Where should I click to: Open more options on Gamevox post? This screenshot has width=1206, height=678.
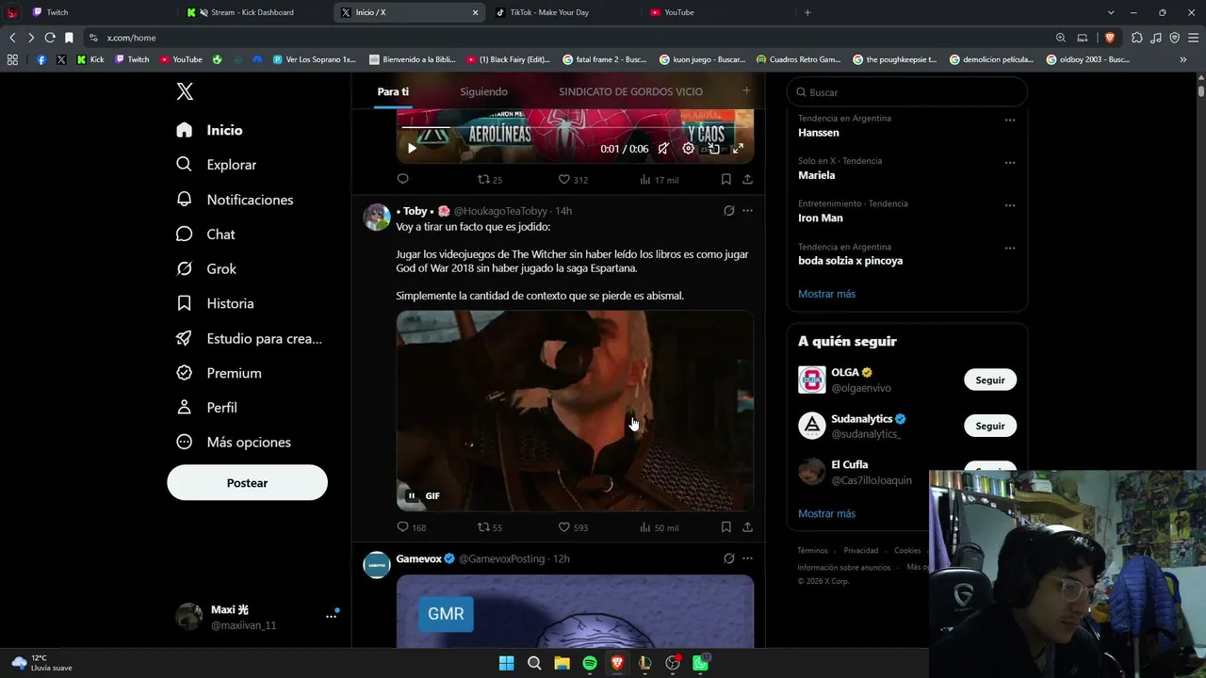point(747,558)
